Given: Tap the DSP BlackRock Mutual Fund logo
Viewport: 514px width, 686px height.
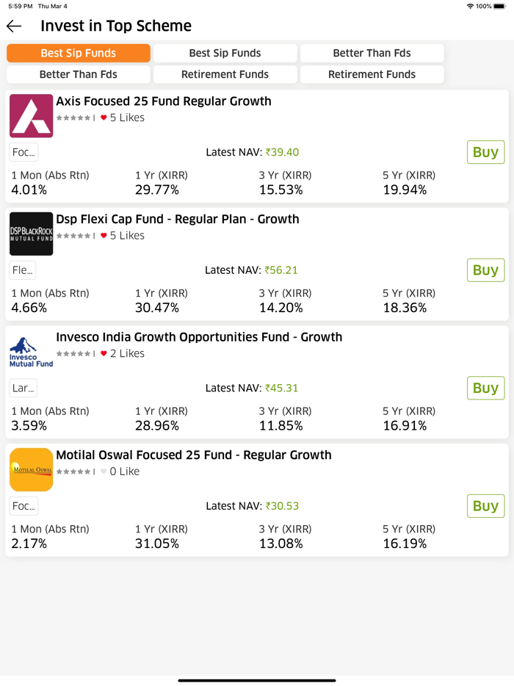Looking at the screenshot, I should [x=31, y=234].
